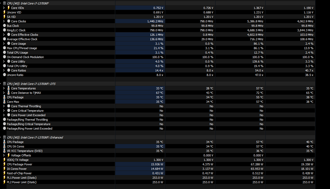Click the 1,440.2 MHz Core Clocks value
This screenshot has height=189, width=330.
tap(155, 21)
